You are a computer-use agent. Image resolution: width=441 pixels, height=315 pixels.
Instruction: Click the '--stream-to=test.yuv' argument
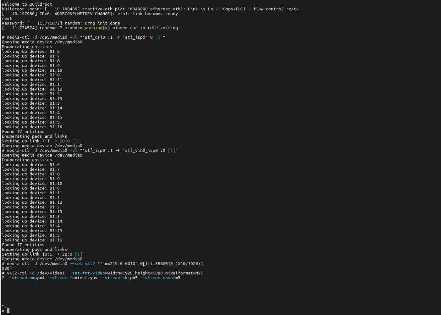click(72, 278)
